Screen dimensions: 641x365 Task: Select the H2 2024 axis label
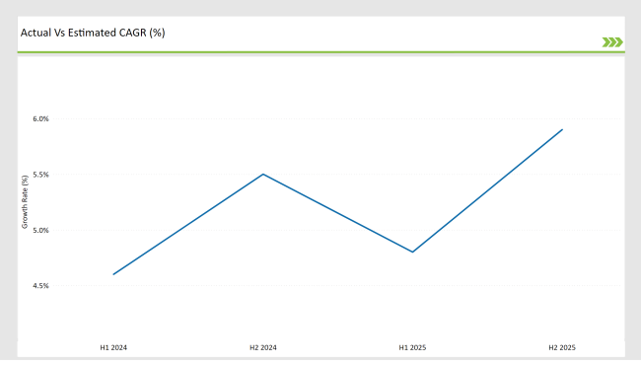tap(263, 347)
